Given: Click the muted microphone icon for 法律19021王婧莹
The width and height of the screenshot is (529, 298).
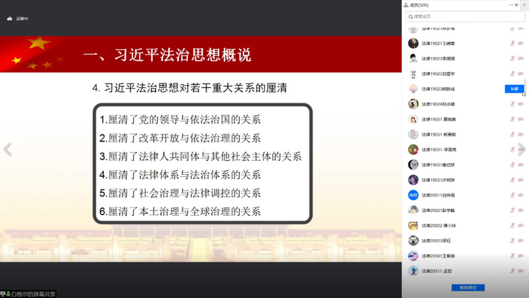Looking at the screenshot, I should tap(512, 44).
